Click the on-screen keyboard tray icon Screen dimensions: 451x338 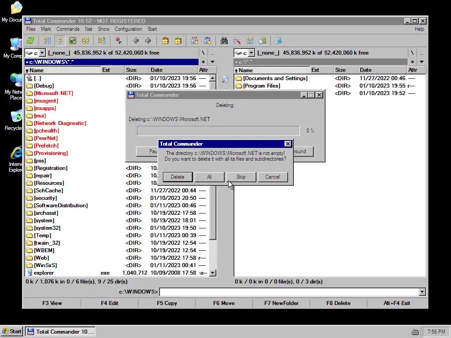pyautogui.click(x=415, y=332)
